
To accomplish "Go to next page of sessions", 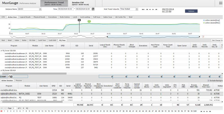I will click(x=23, y=108).
